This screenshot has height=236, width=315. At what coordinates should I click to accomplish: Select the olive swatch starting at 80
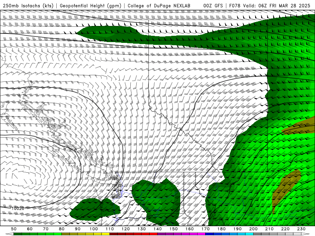coord(65,234)
